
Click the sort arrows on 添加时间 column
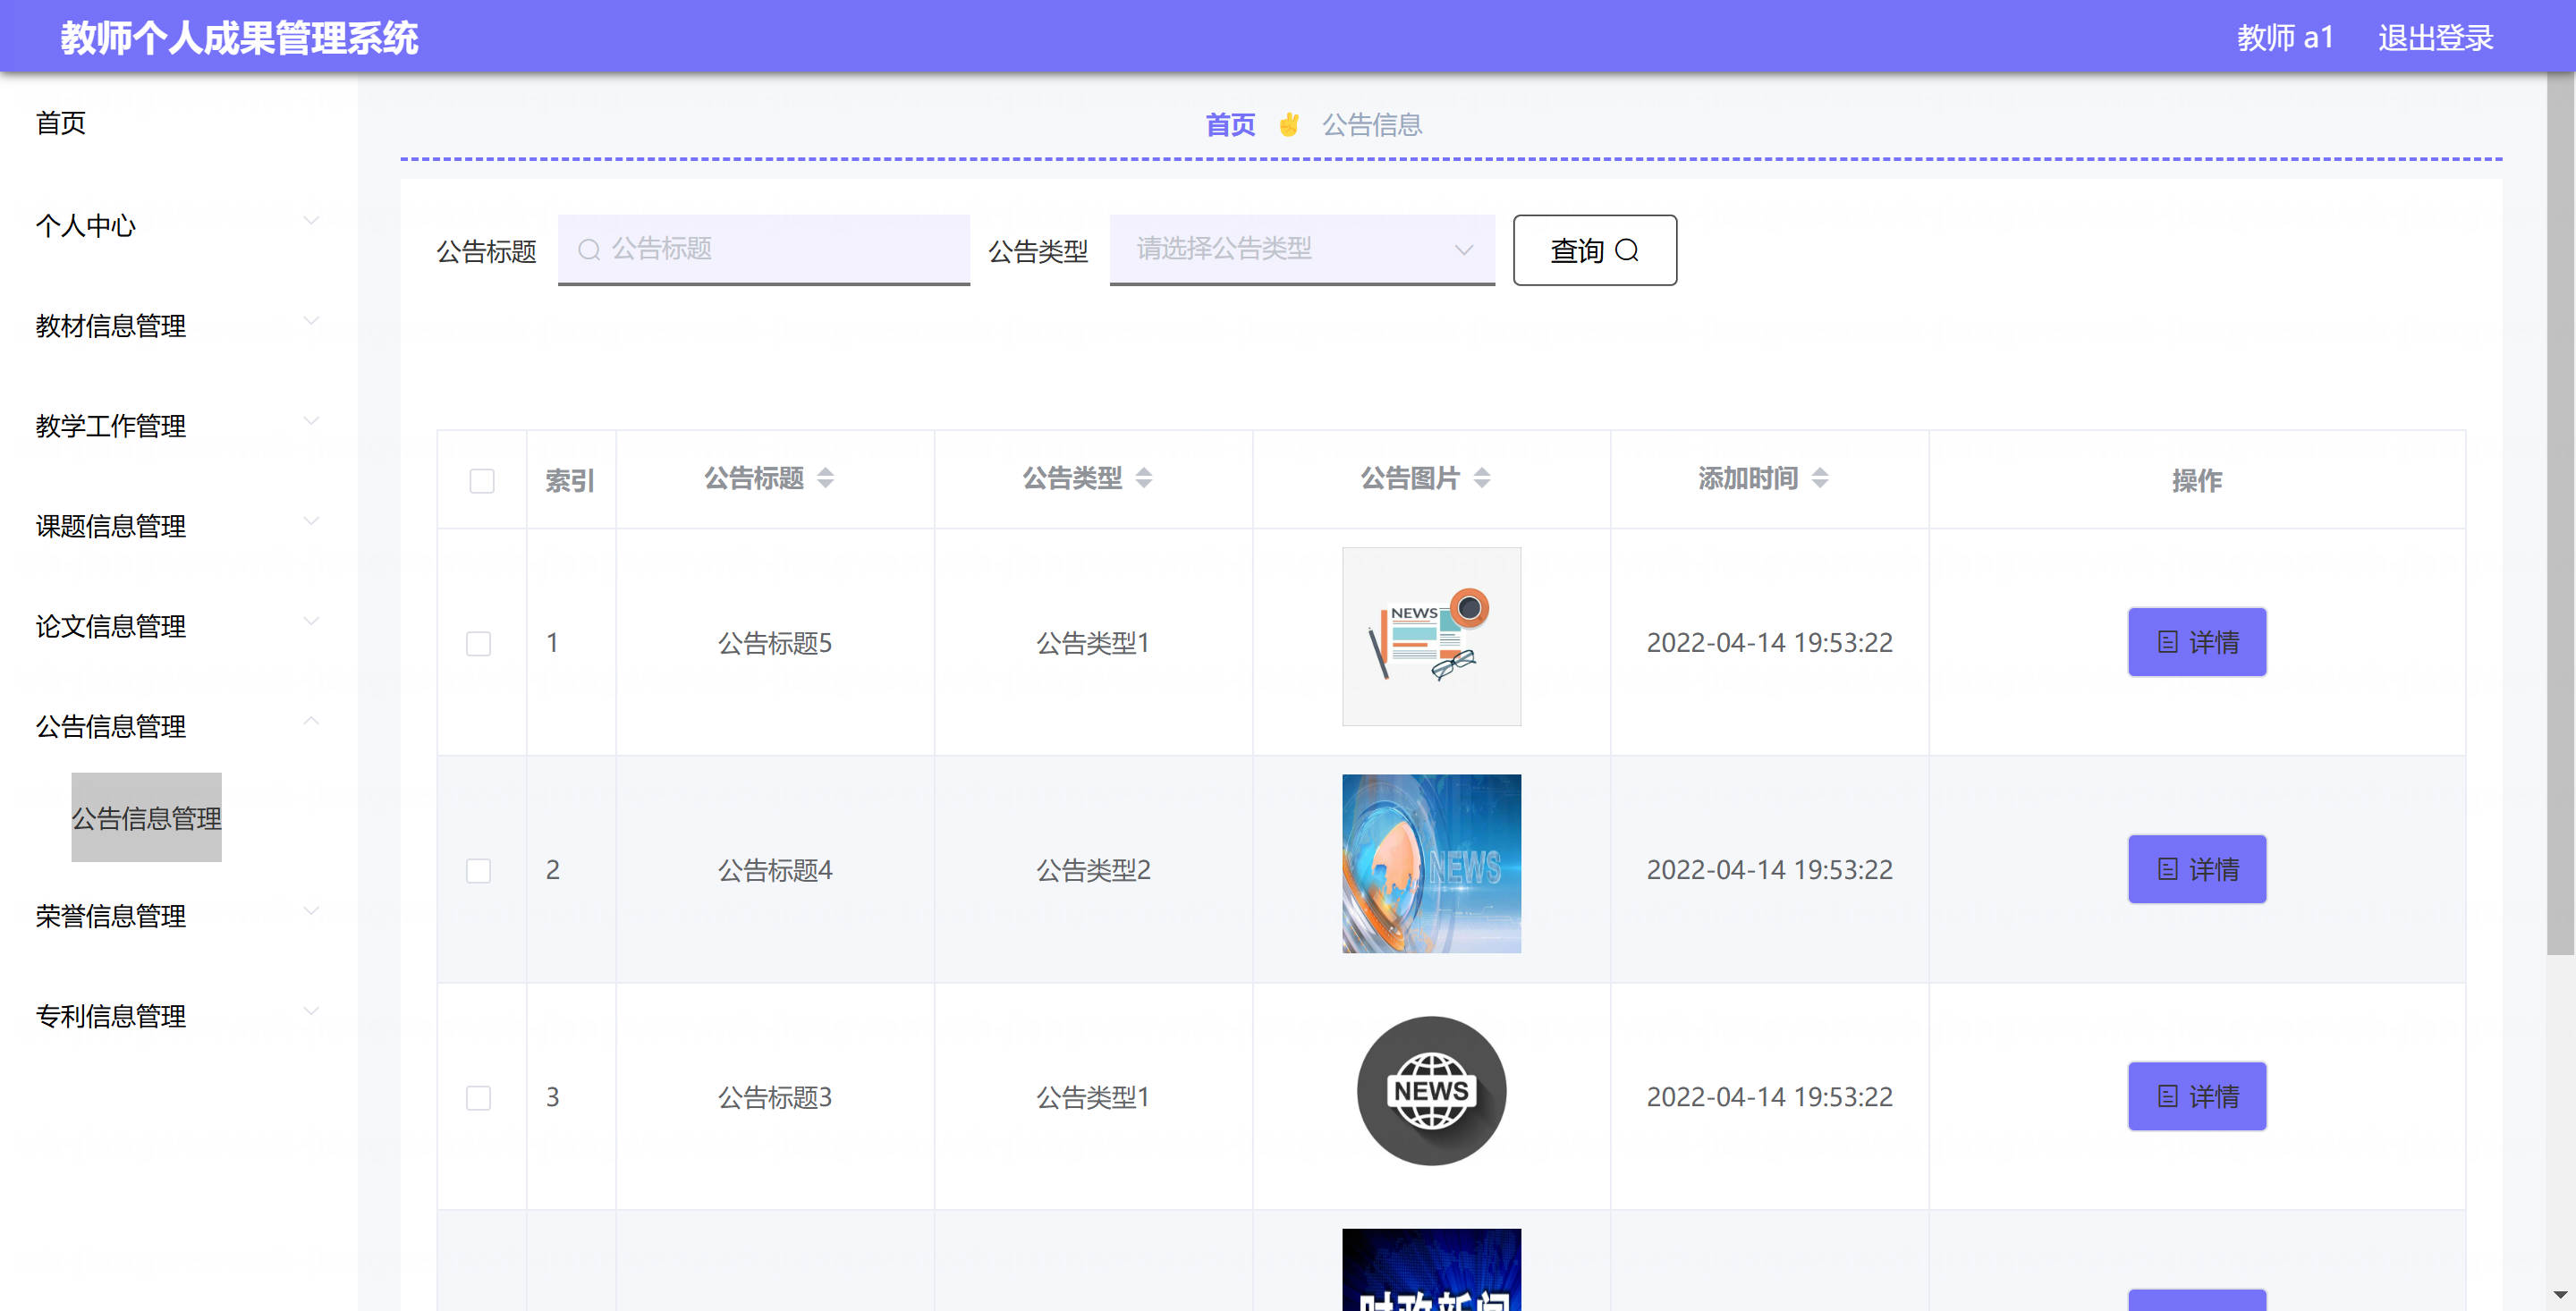click(x=1819, y=478)
